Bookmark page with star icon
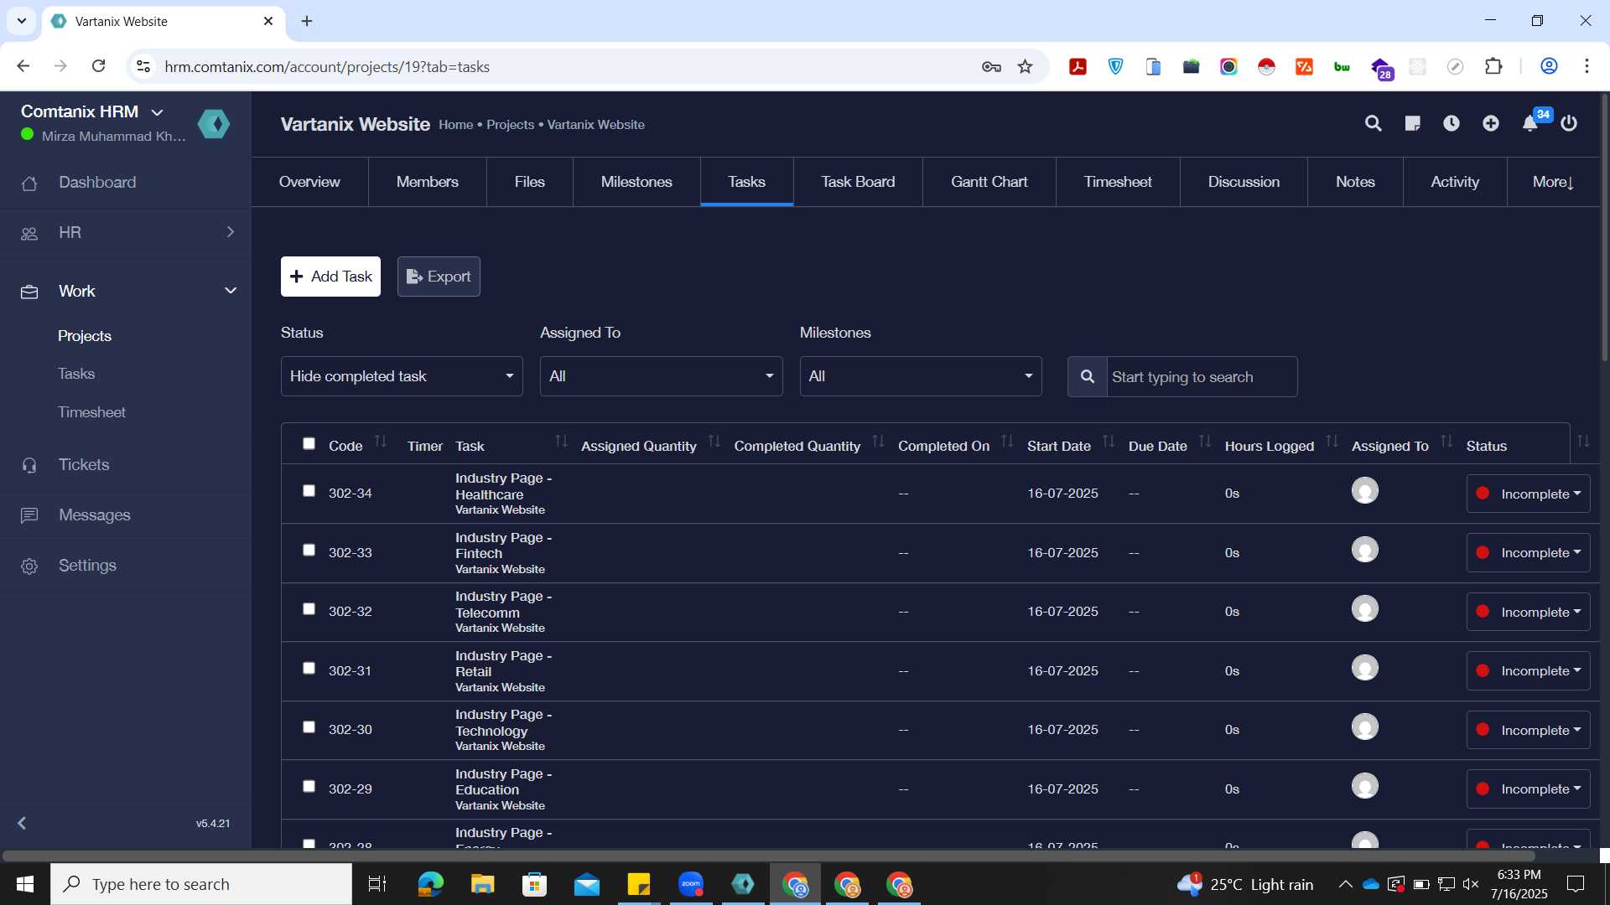 [x=1025, y=67]
